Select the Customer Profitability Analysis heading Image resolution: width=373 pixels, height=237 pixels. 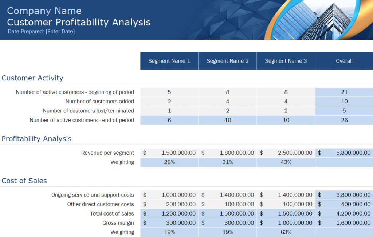pyautogui.click(x=79, y=22)
